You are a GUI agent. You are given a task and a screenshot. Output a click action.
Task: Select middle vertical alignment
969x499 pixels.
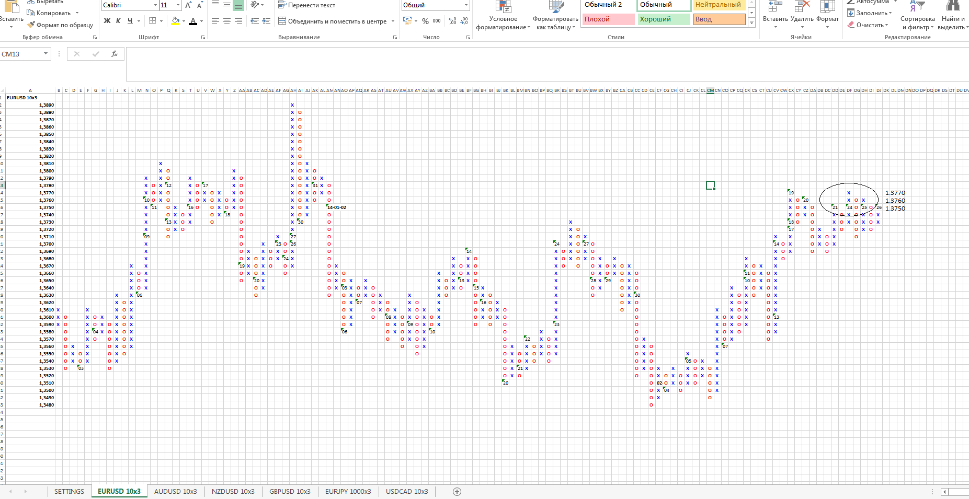click(x=226, y=5)
